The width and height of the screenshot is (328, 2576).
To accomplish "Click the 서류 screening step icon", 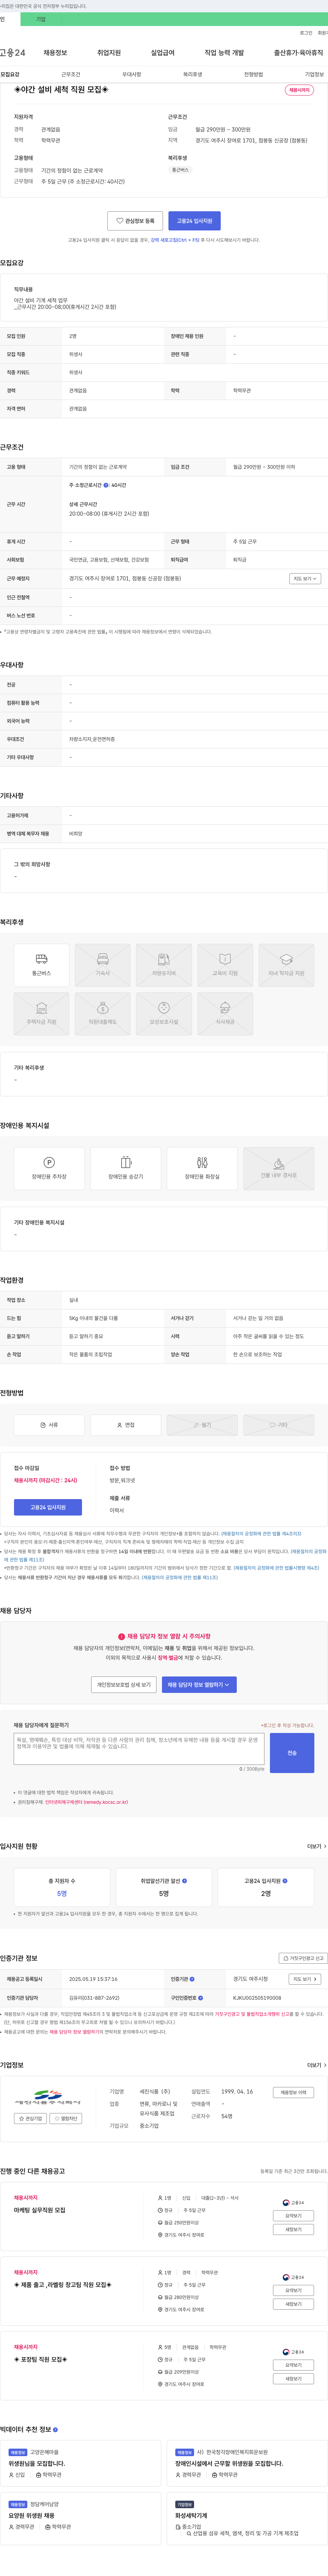I will [x=49, y=1425].
